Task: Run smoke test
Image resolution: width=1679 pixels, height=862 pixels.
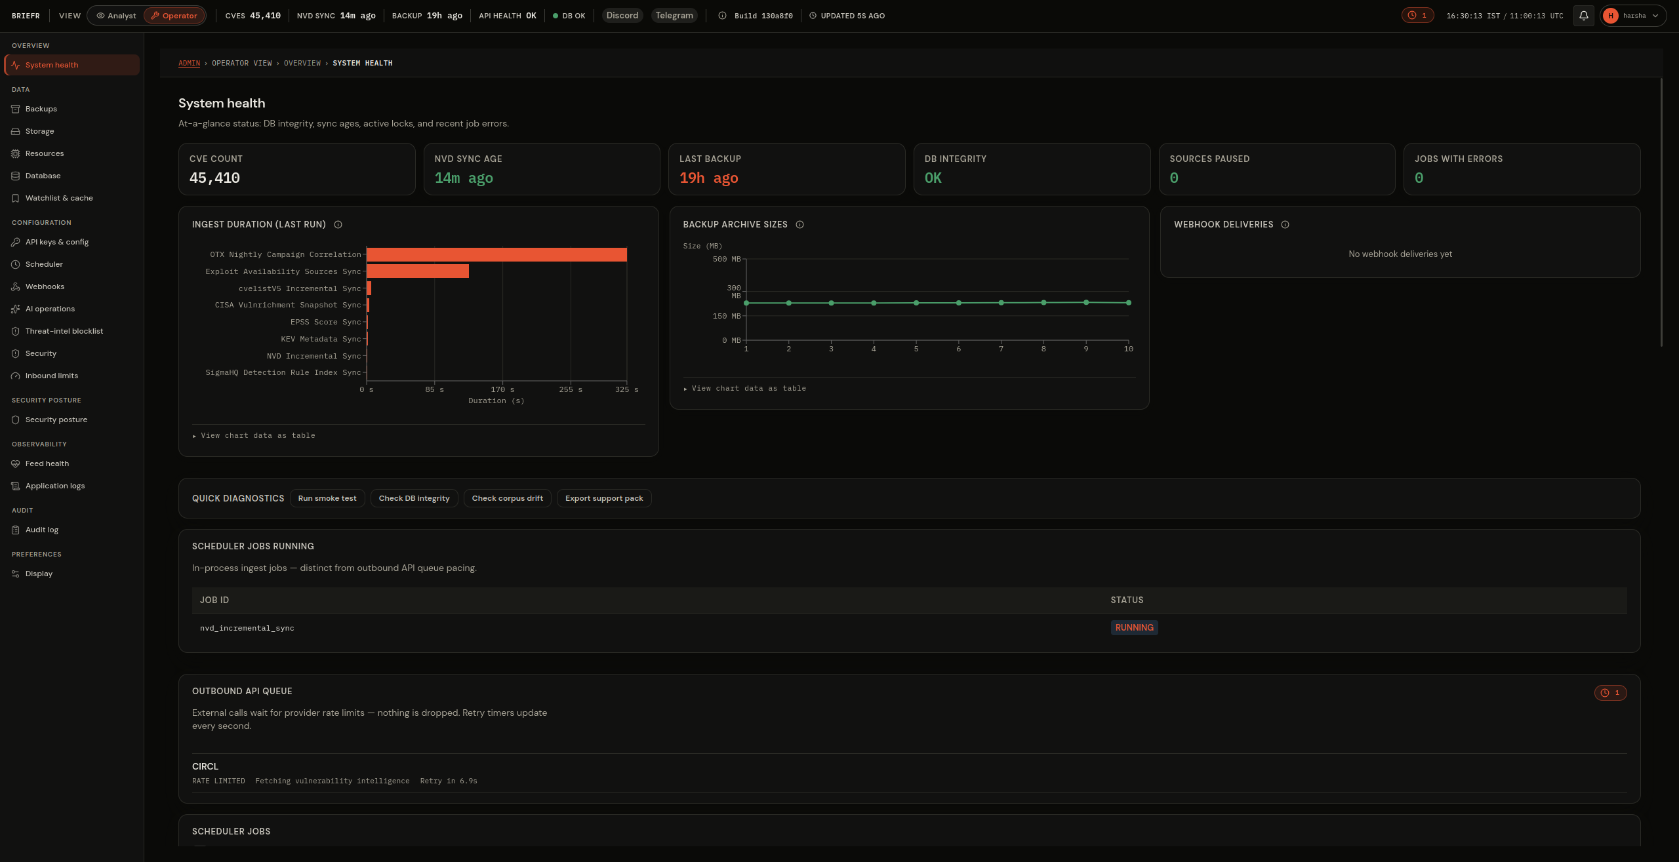Action: tap(327, 499)
